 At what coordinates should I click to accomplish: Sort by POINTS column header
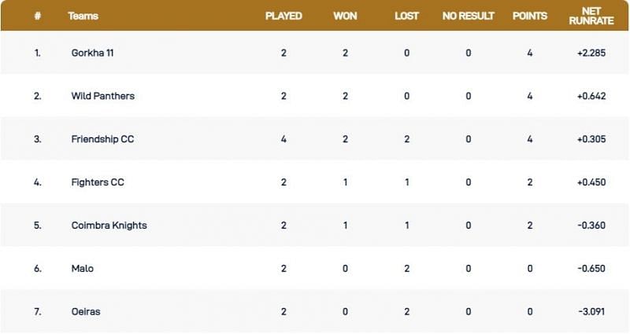530,16
